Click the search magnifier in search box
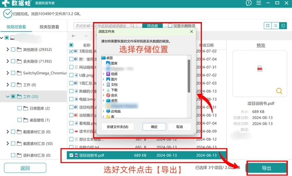Screen dimensions: 292x176 [132, 26]
